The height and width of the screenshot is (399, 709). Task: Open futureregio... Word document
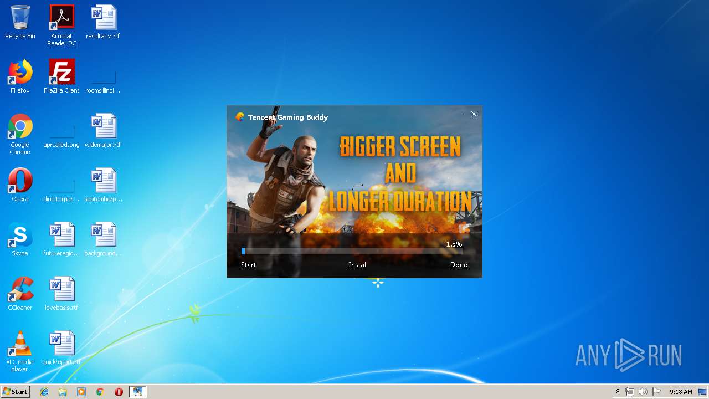pos(61,239)
